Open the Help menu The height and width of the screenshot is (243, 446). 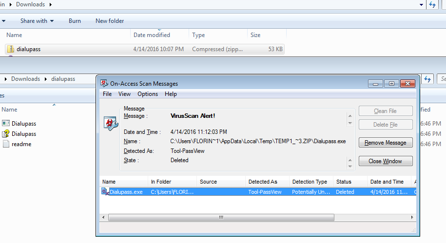pos(171,94)
